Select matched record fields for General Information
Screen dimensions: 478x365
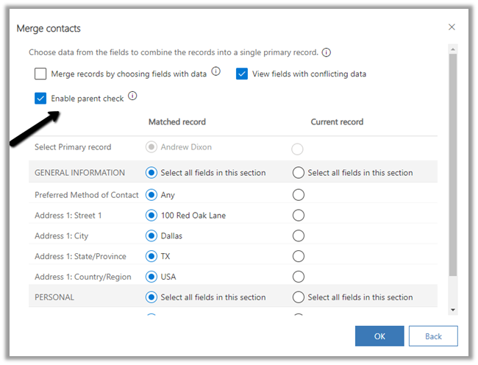click(151, 173)
